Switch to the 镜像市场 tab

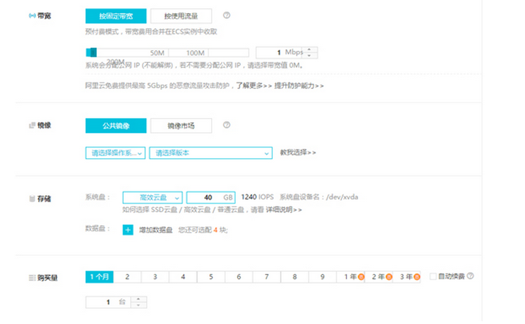[x=181, y=126]
